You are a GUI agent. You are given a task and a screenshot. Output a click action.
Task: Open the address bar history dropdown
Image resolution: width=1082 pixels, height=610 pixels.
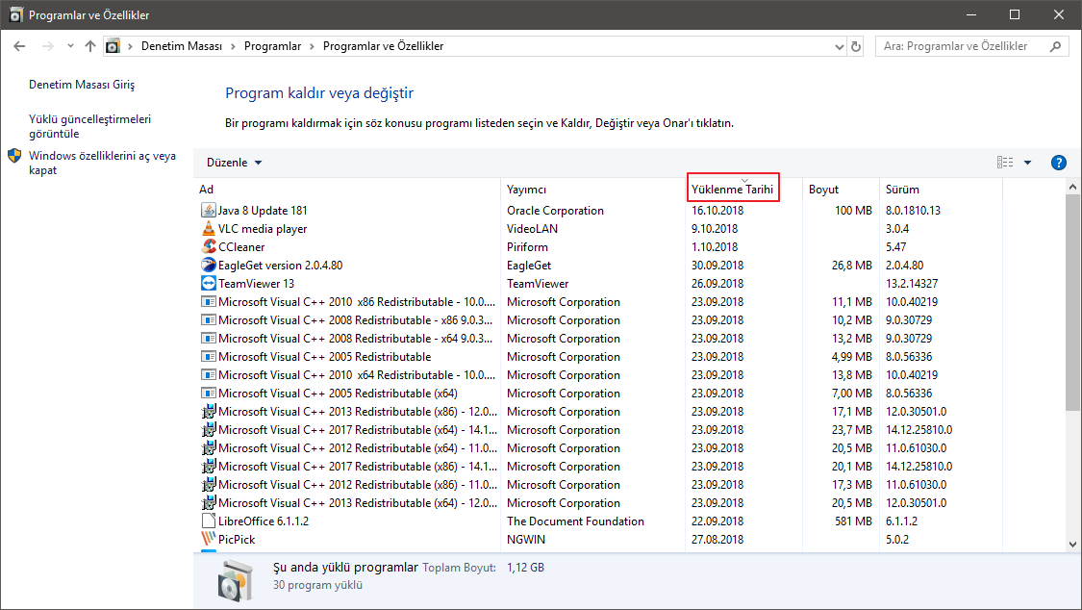839,46
